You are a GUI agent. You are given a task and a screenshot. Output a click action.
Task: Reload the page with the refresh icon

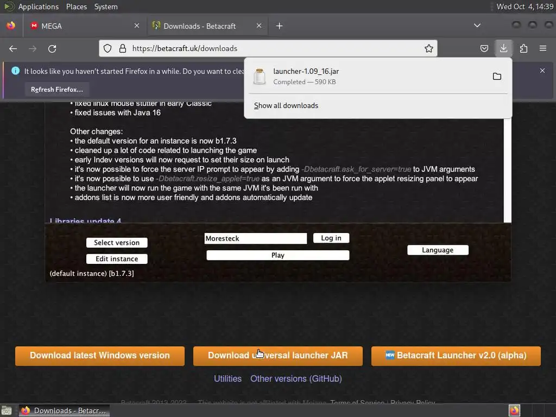pos(52,48)
